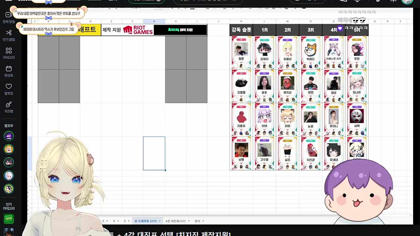Viewport: 420px width, 236px height.
Task: Open 팔로잉 heart icon
Action: [9, 86]
